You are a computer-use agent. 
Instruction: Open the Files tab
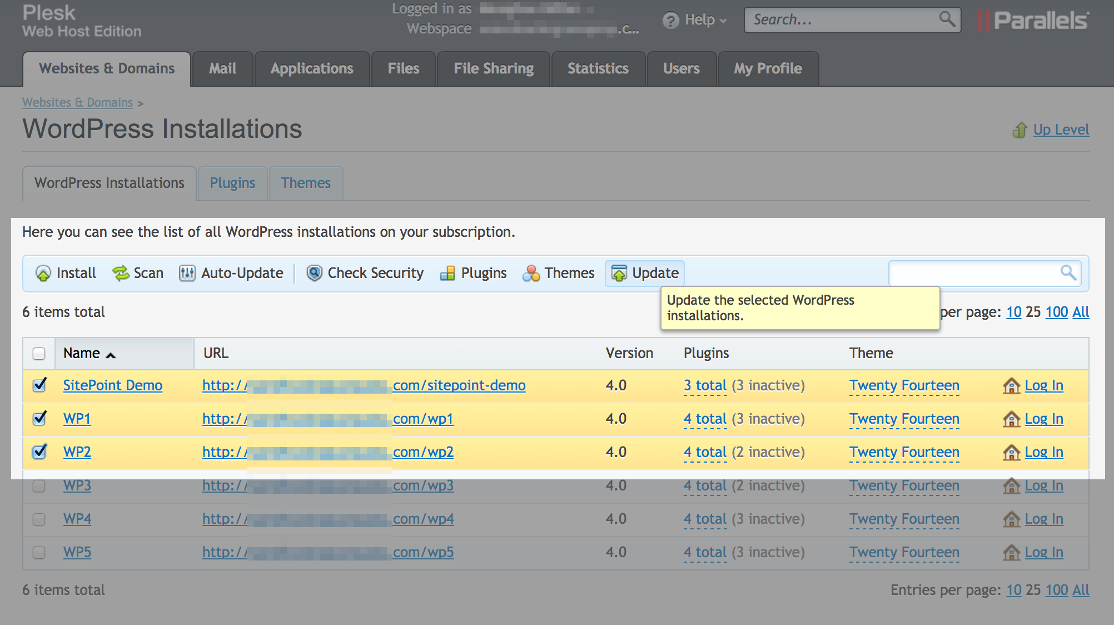click(404, 69)
